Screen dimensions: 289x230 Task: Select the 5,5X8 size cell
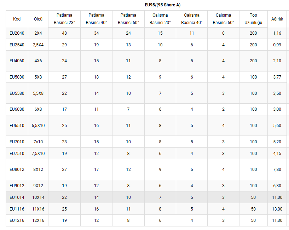tap(38, 93)
